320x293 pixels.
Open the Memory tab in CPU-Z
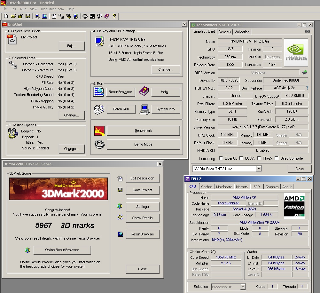[x=242, y=186]
